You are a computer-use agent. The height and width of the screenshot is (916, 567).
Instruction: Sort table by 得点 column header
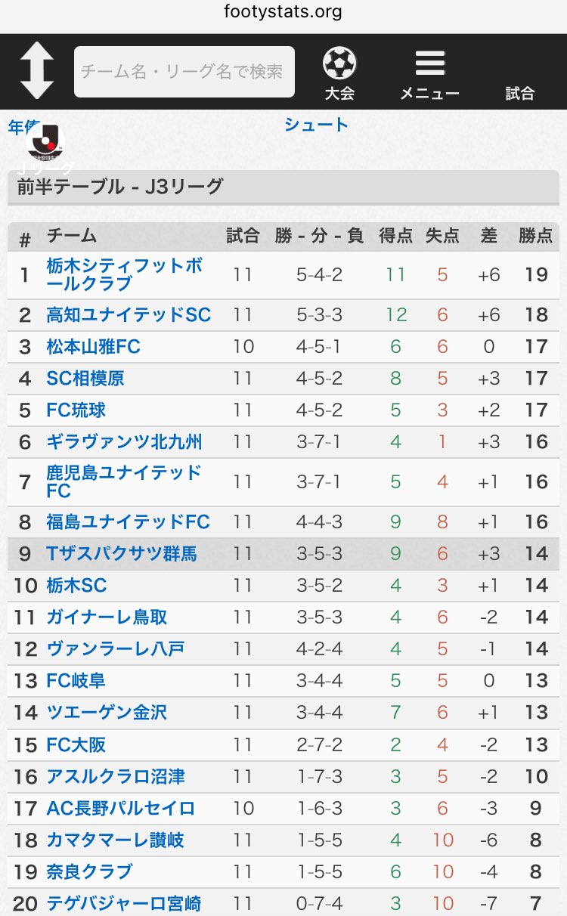pos(395,236)
